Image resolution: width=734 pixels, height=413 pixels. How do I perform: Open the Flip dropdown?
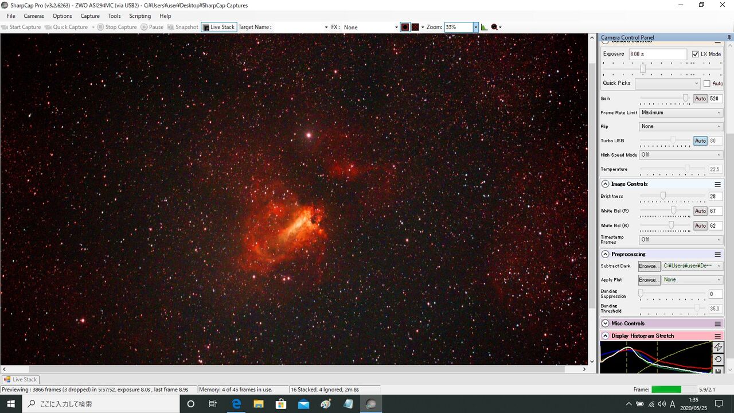(681, 126)
